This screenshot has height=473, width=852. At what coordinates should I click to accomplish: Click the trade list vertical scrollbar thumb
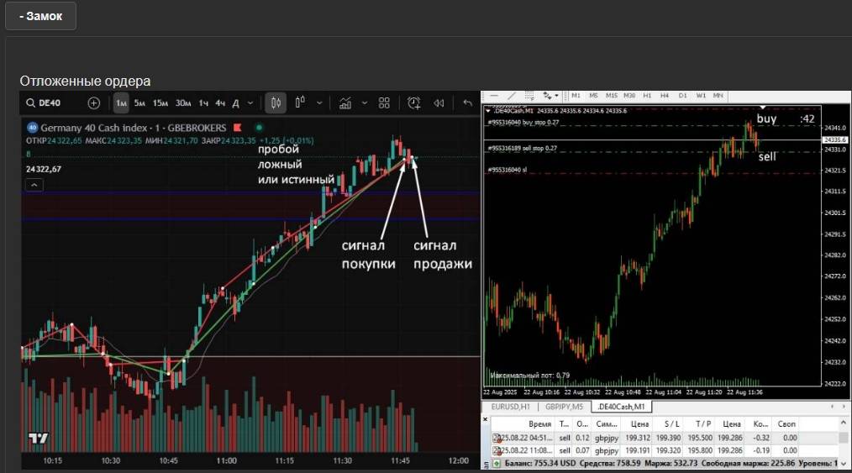tap(844, 438)
